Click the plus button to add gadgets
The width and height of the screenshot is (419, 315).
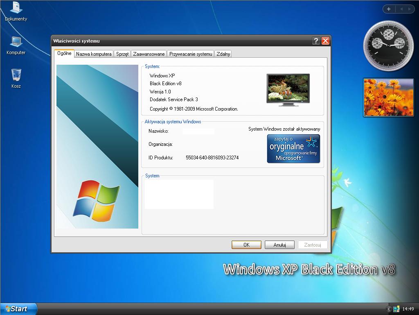tap(389, 9)
